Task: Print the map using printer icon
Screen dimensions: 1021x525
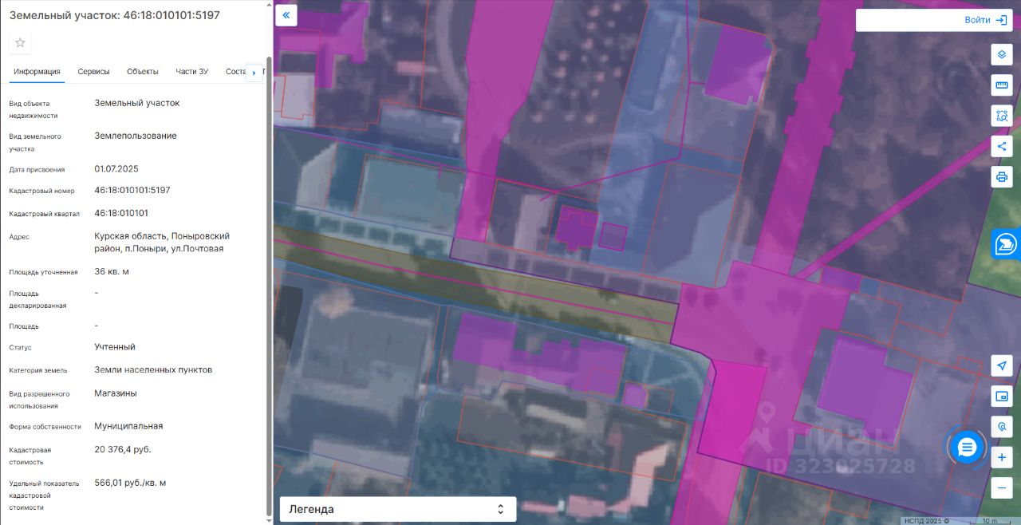Action: point(1002,176)
